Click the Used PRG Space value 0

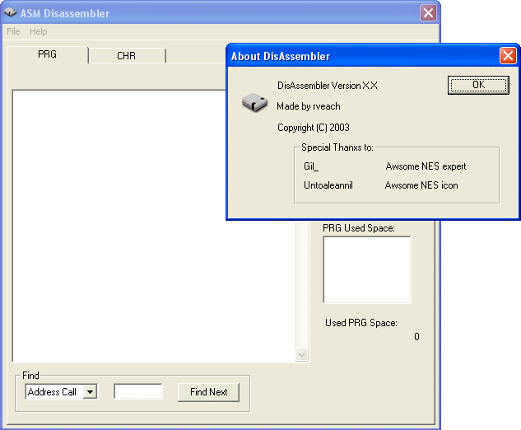pyautogui.click(x=416, y=337)
